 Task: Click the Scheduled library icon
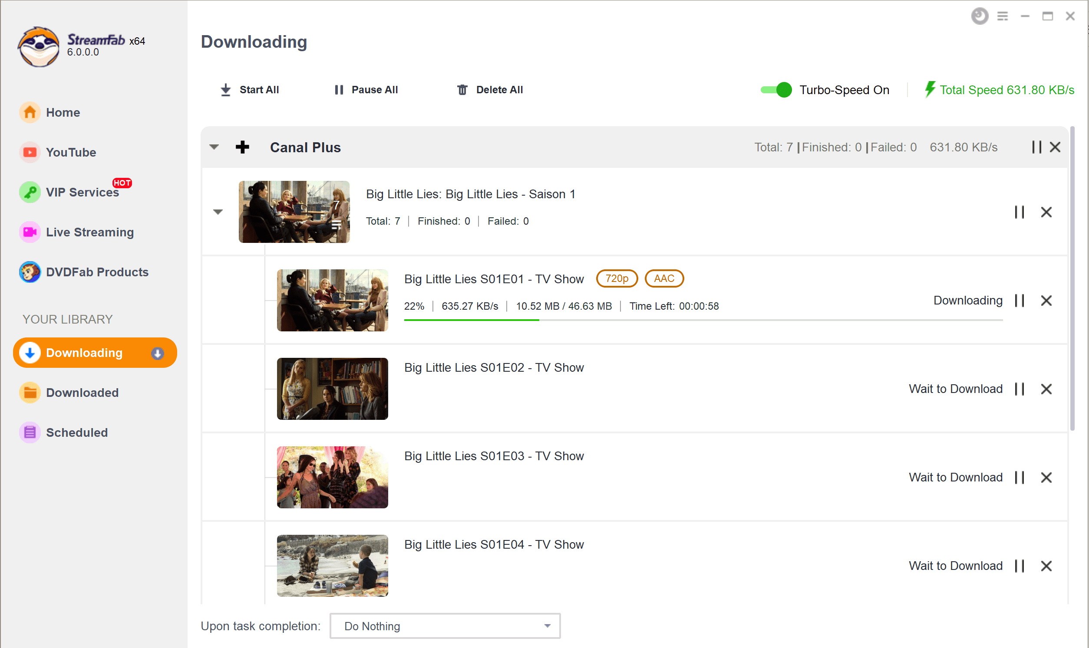point(30,431)
